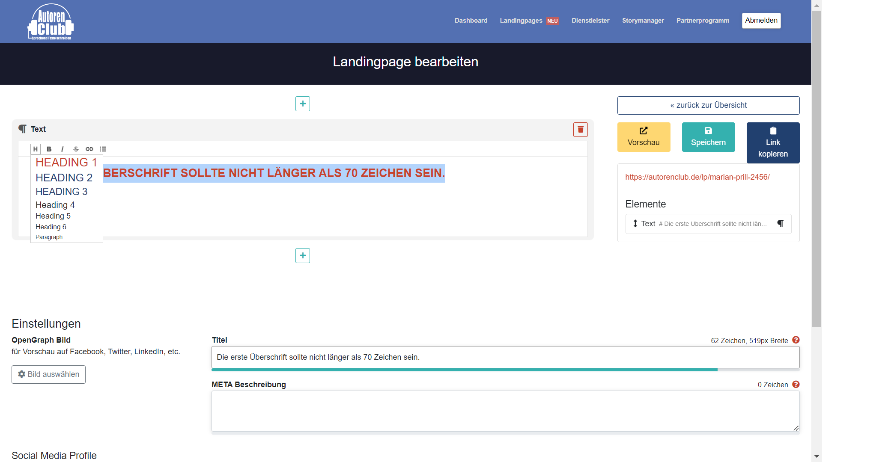Go to Landingpages in navigation
Viewport: 888px width, 462px height.
pyautogui.click(x=521, y=21)
